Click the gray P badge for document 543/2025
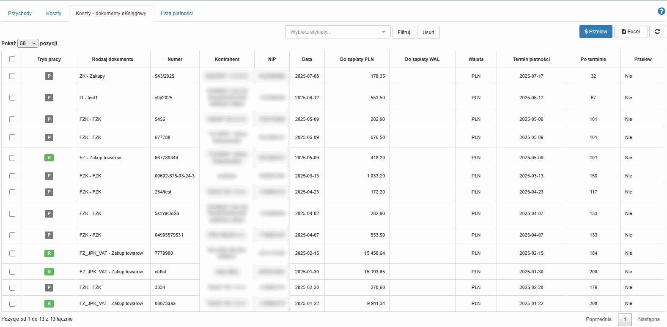This screenshot has width=667, height=327. (49, 76)
